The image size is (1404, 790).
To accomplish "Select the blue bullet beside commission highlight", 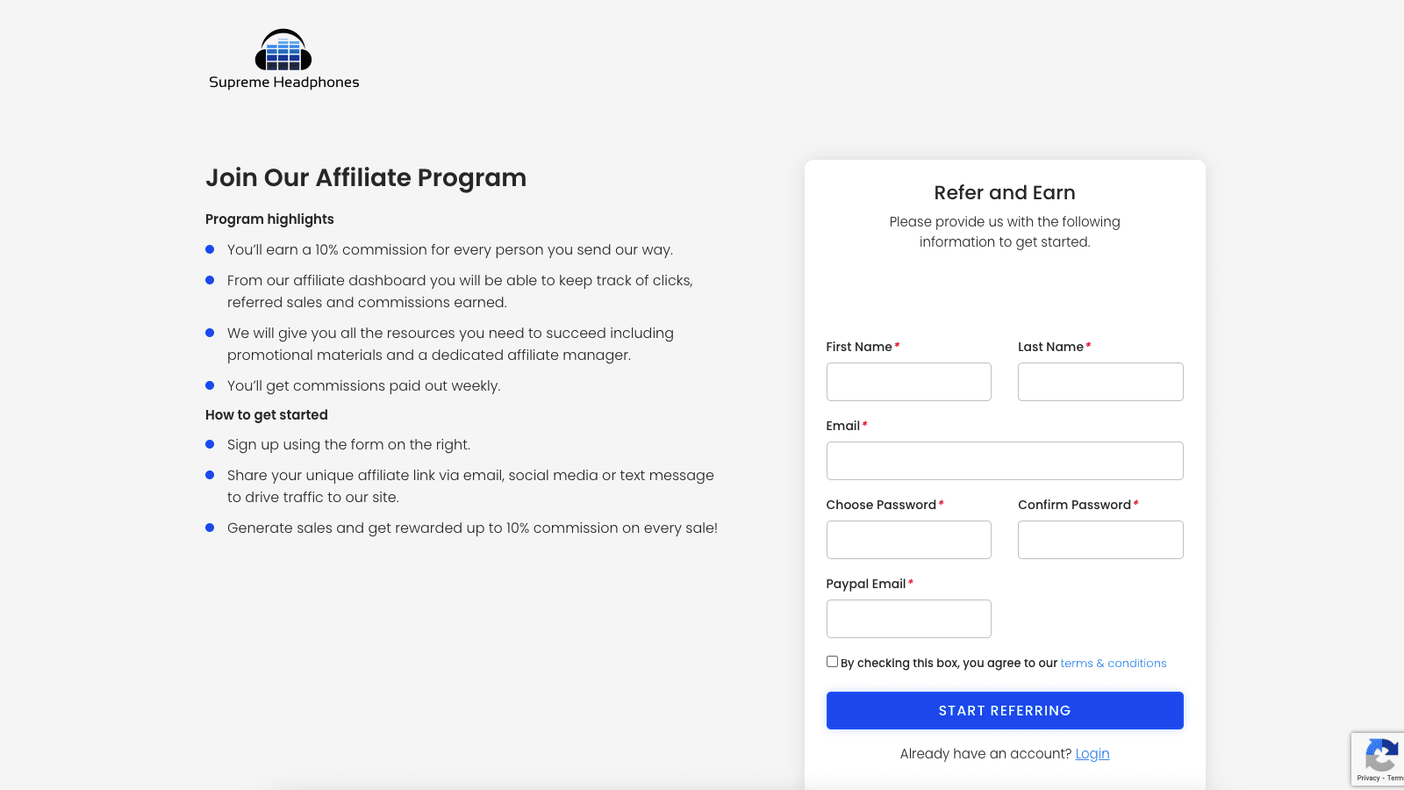I will (210, 249).
